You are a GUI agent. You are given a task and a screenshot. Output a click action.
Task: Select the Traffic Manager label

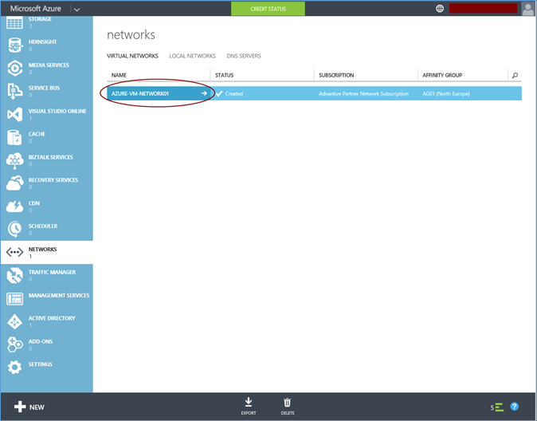(52, 272)
